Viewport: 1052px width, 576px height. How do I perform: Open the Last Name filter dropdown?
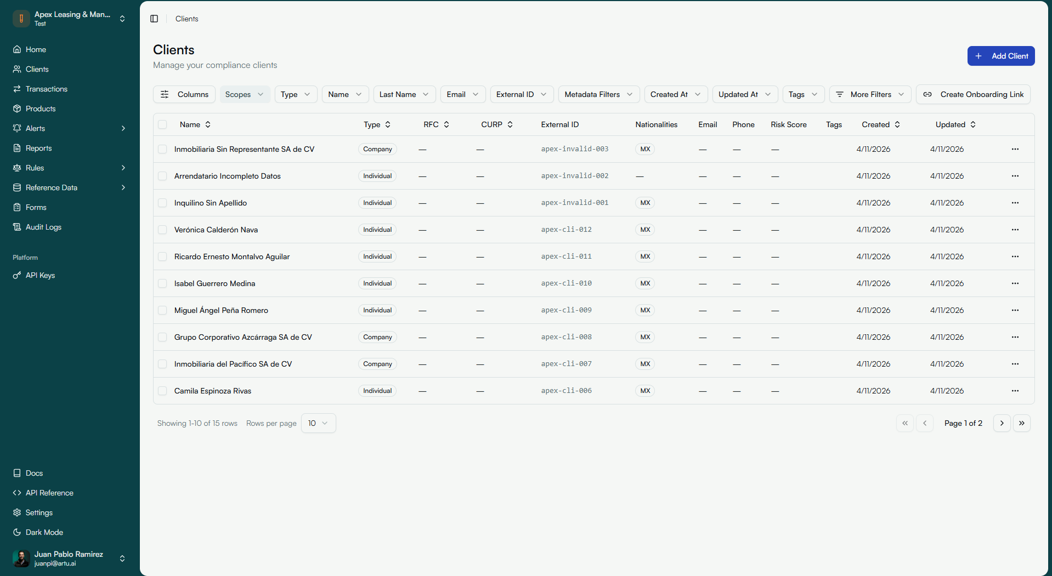(x=404, y=94)
